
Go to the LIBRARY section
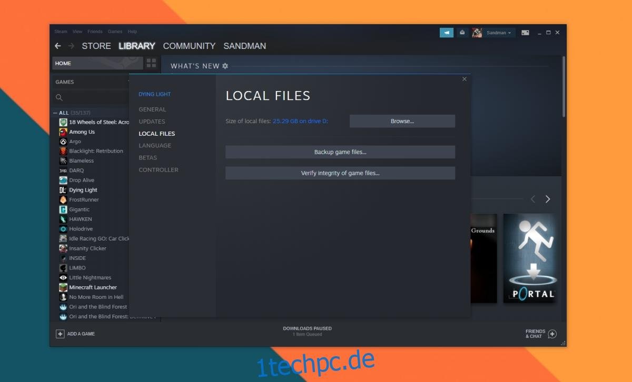(137, 46)
